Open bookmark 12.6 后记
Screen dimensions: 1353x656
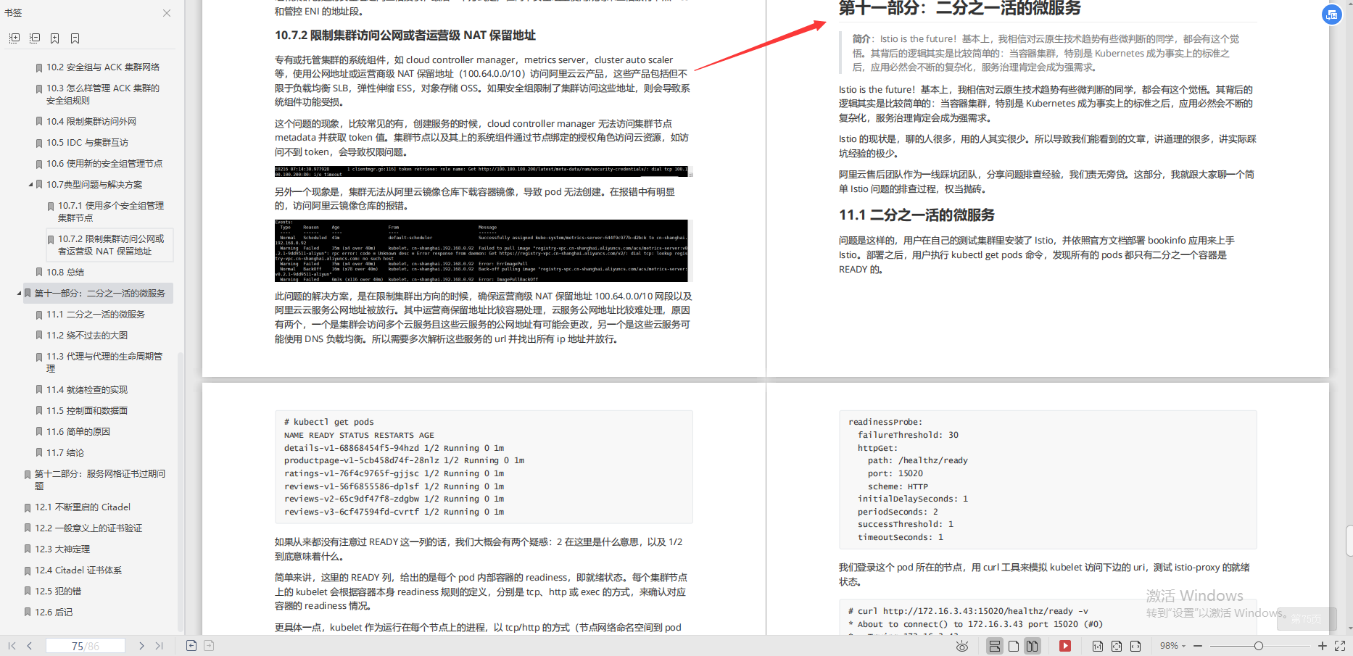54,613
